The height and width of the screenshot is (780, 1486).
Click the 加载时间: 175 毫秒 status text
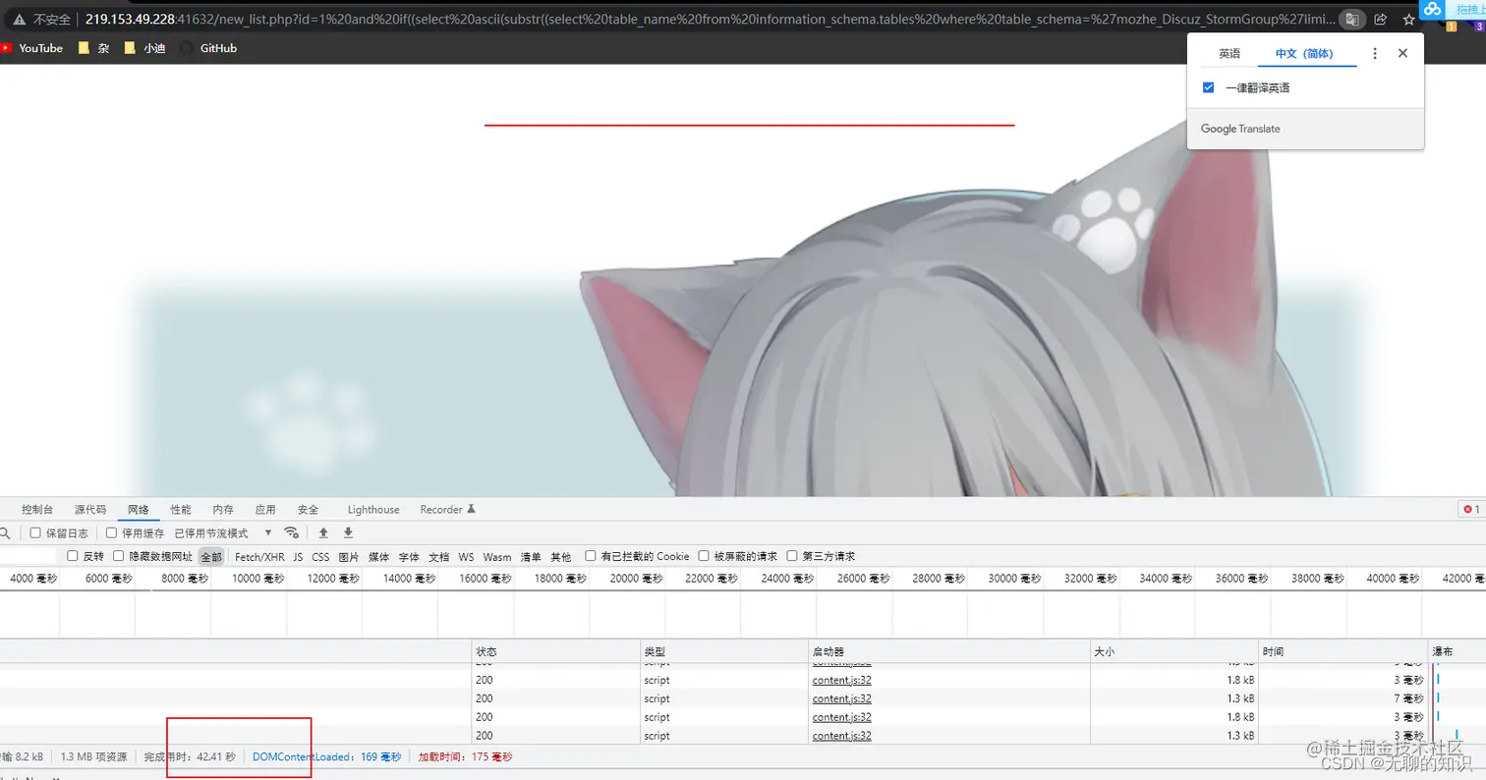(465, 756)
